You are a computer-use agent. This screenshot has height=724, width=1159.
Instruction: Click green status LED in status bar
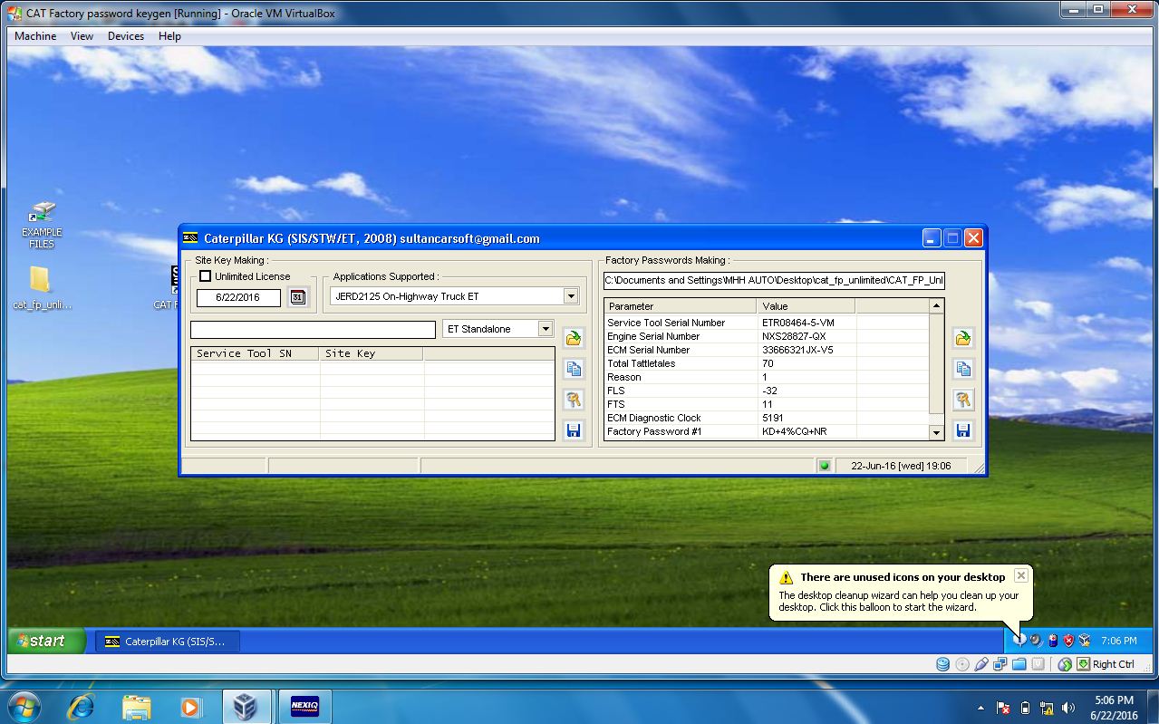[825, 466]
